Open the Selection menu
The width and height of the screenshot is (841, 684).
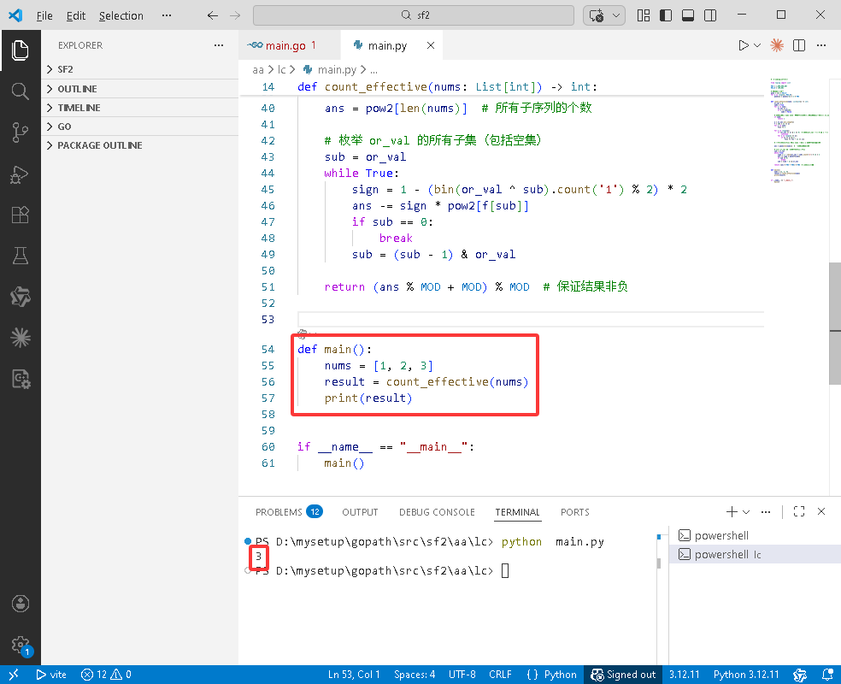(121, 15)
